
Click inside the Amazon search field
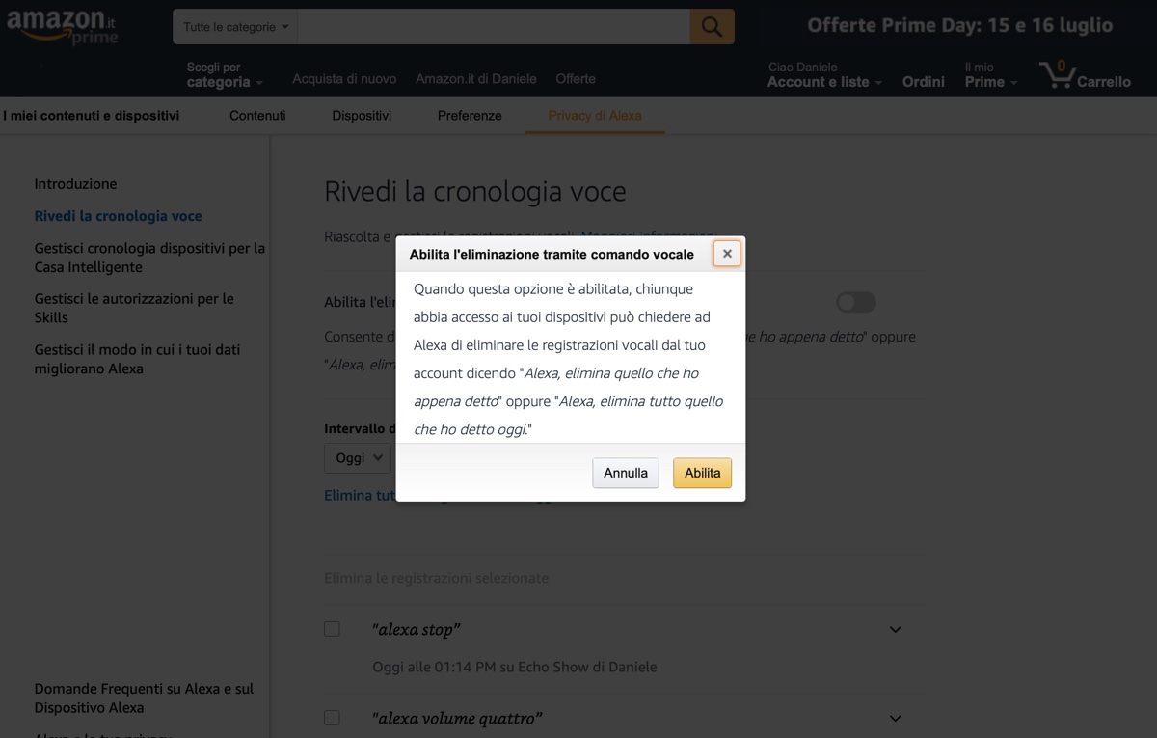coord(493,27)
